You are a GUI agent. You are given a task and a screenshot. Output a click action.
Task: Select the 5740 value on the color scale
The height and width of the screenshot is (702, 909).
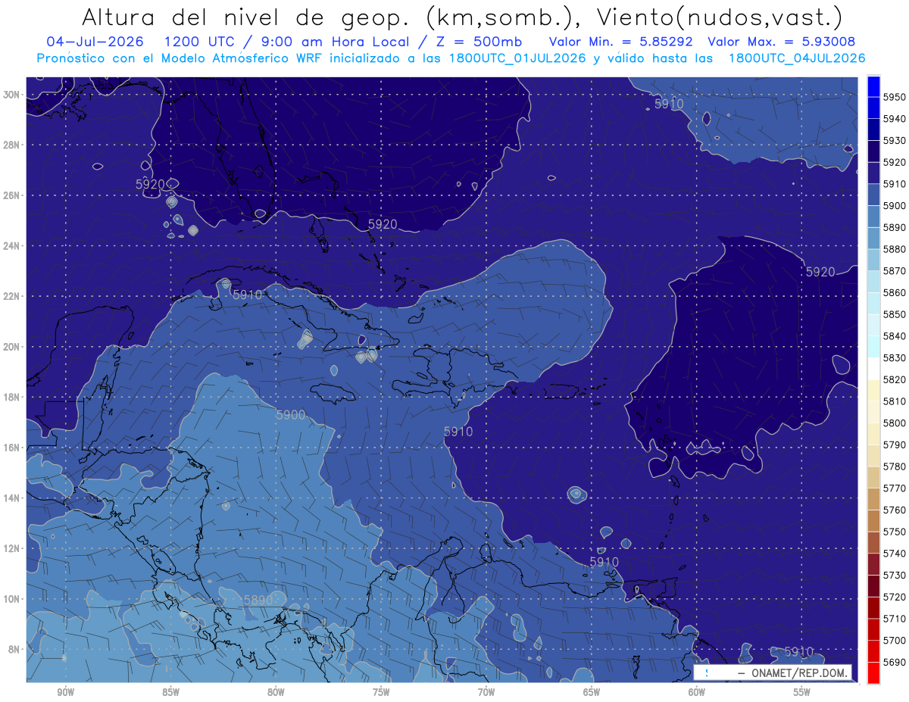tap(895, 553)
